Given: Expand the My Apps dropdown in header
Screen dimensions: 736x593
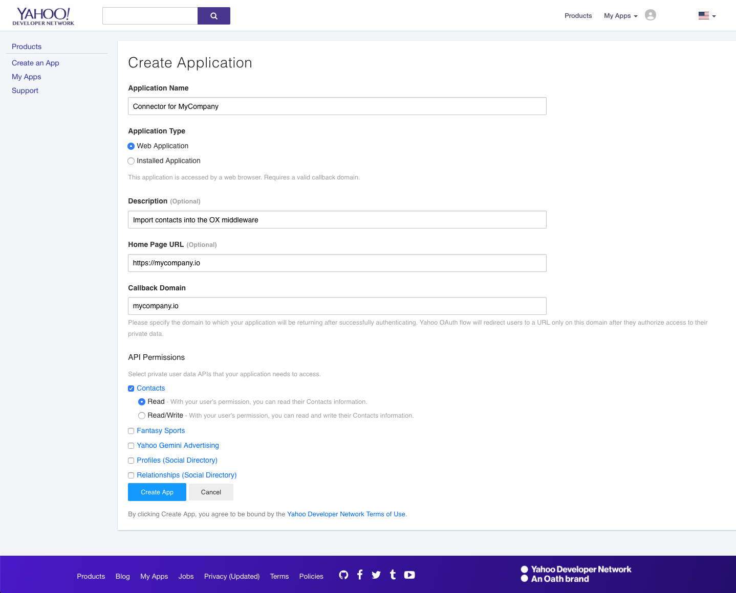Looking at the screenshot, I should (x=620, y=16).
